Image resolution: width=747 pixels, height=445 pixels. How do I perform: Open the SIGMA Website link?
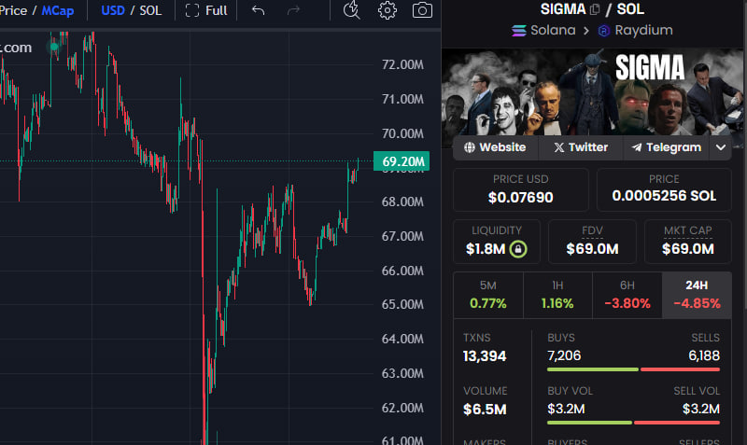tap(495, 147)
